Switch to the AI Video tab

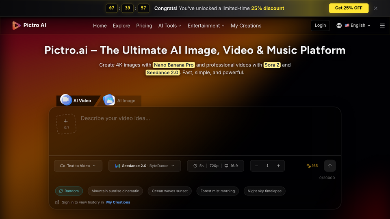[x=78, y=101]
